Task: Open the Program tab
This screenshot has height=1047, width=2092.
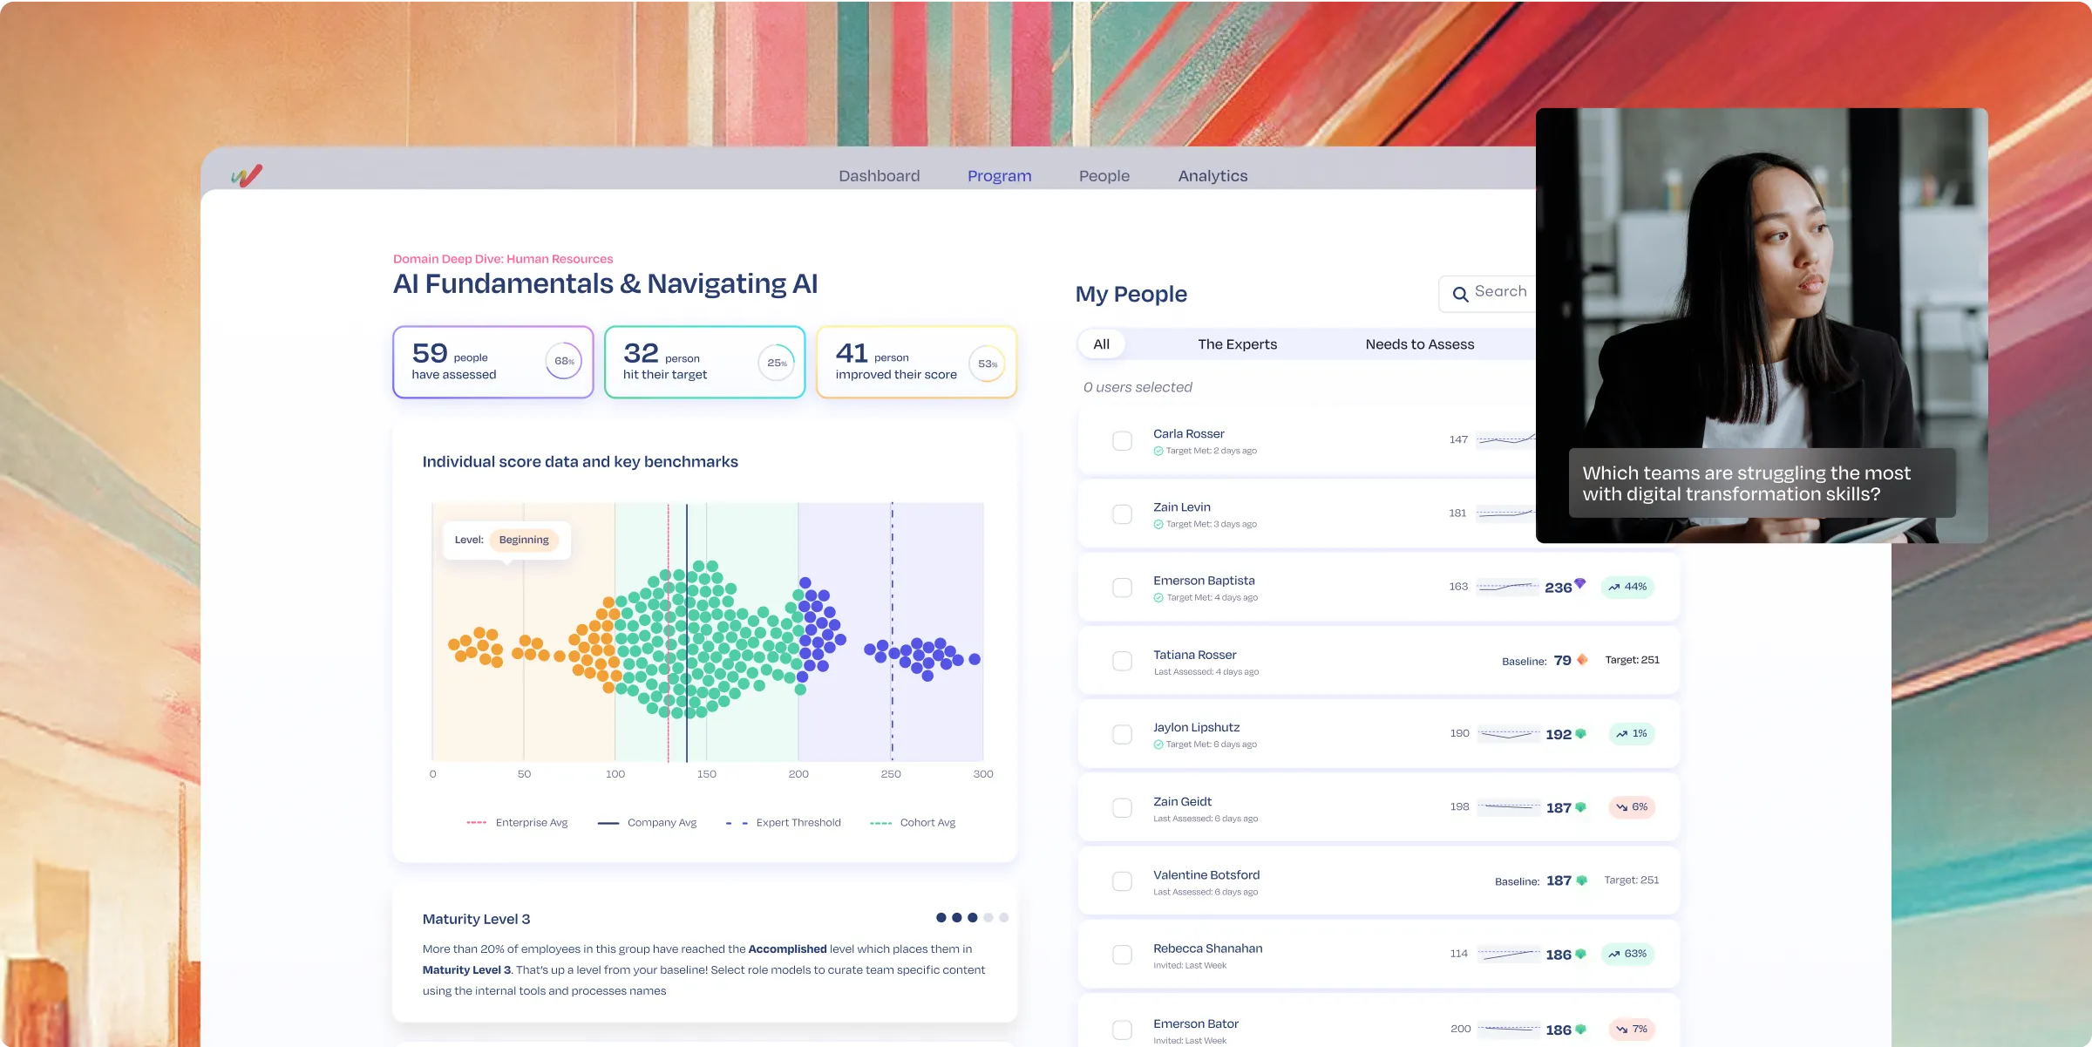Action: pos(999,176)
